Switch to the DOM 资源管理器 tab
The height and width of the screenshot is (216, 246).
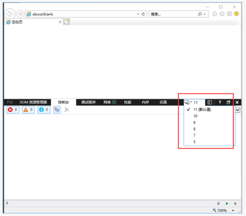pos(34,102)
